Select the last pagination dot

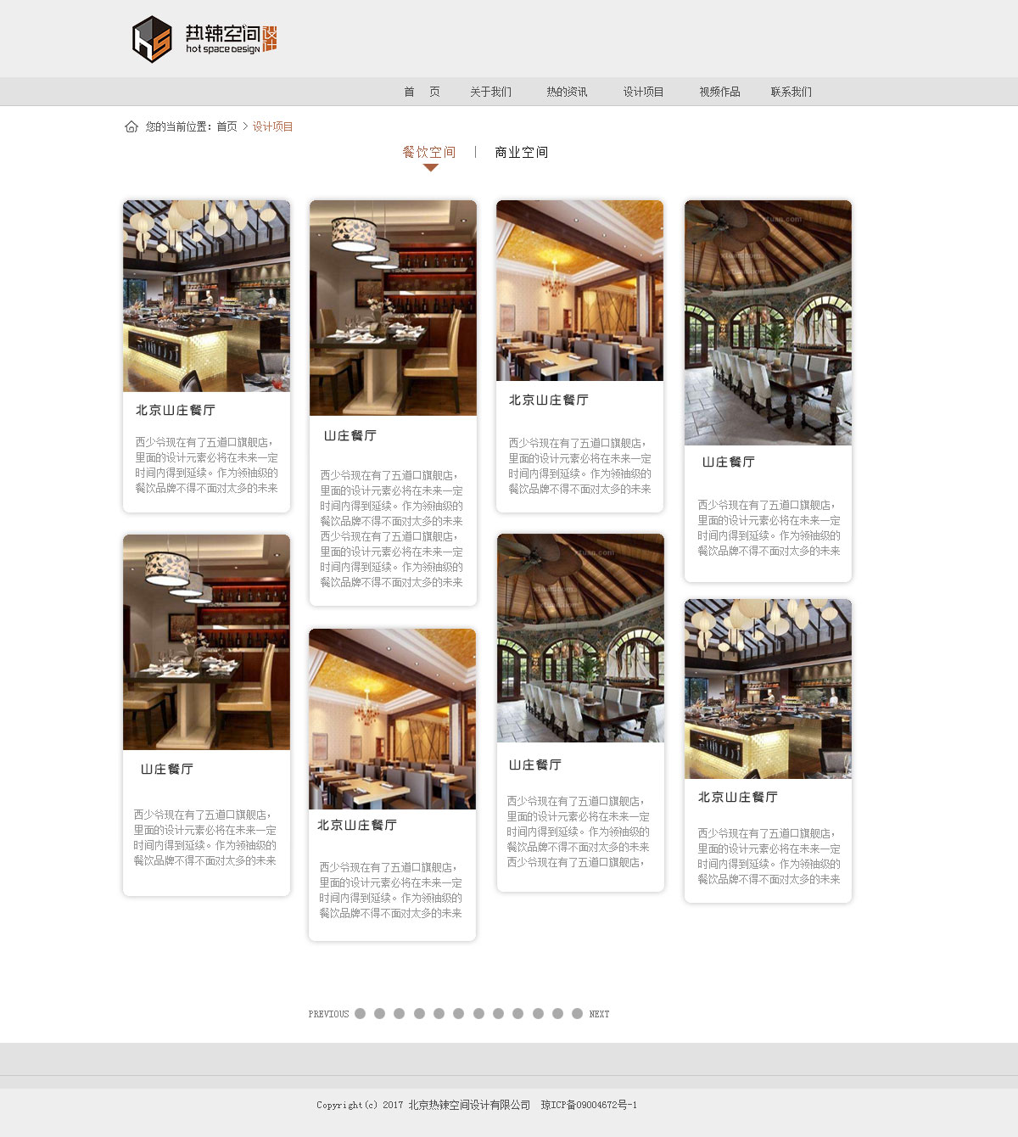tap(577, 1013)
